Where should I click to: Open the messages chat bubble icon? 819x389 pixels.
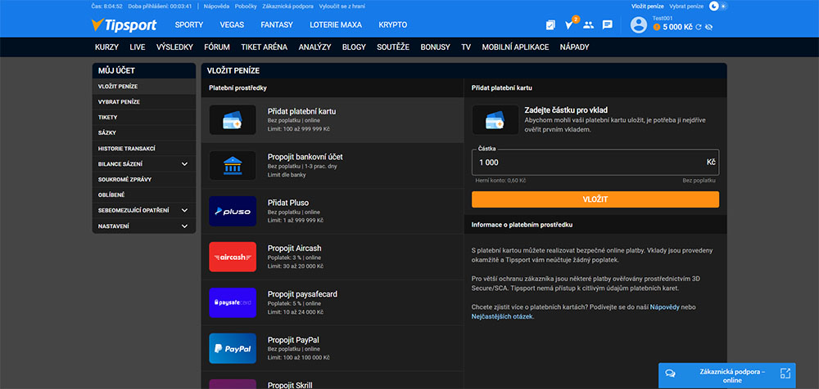607,25
